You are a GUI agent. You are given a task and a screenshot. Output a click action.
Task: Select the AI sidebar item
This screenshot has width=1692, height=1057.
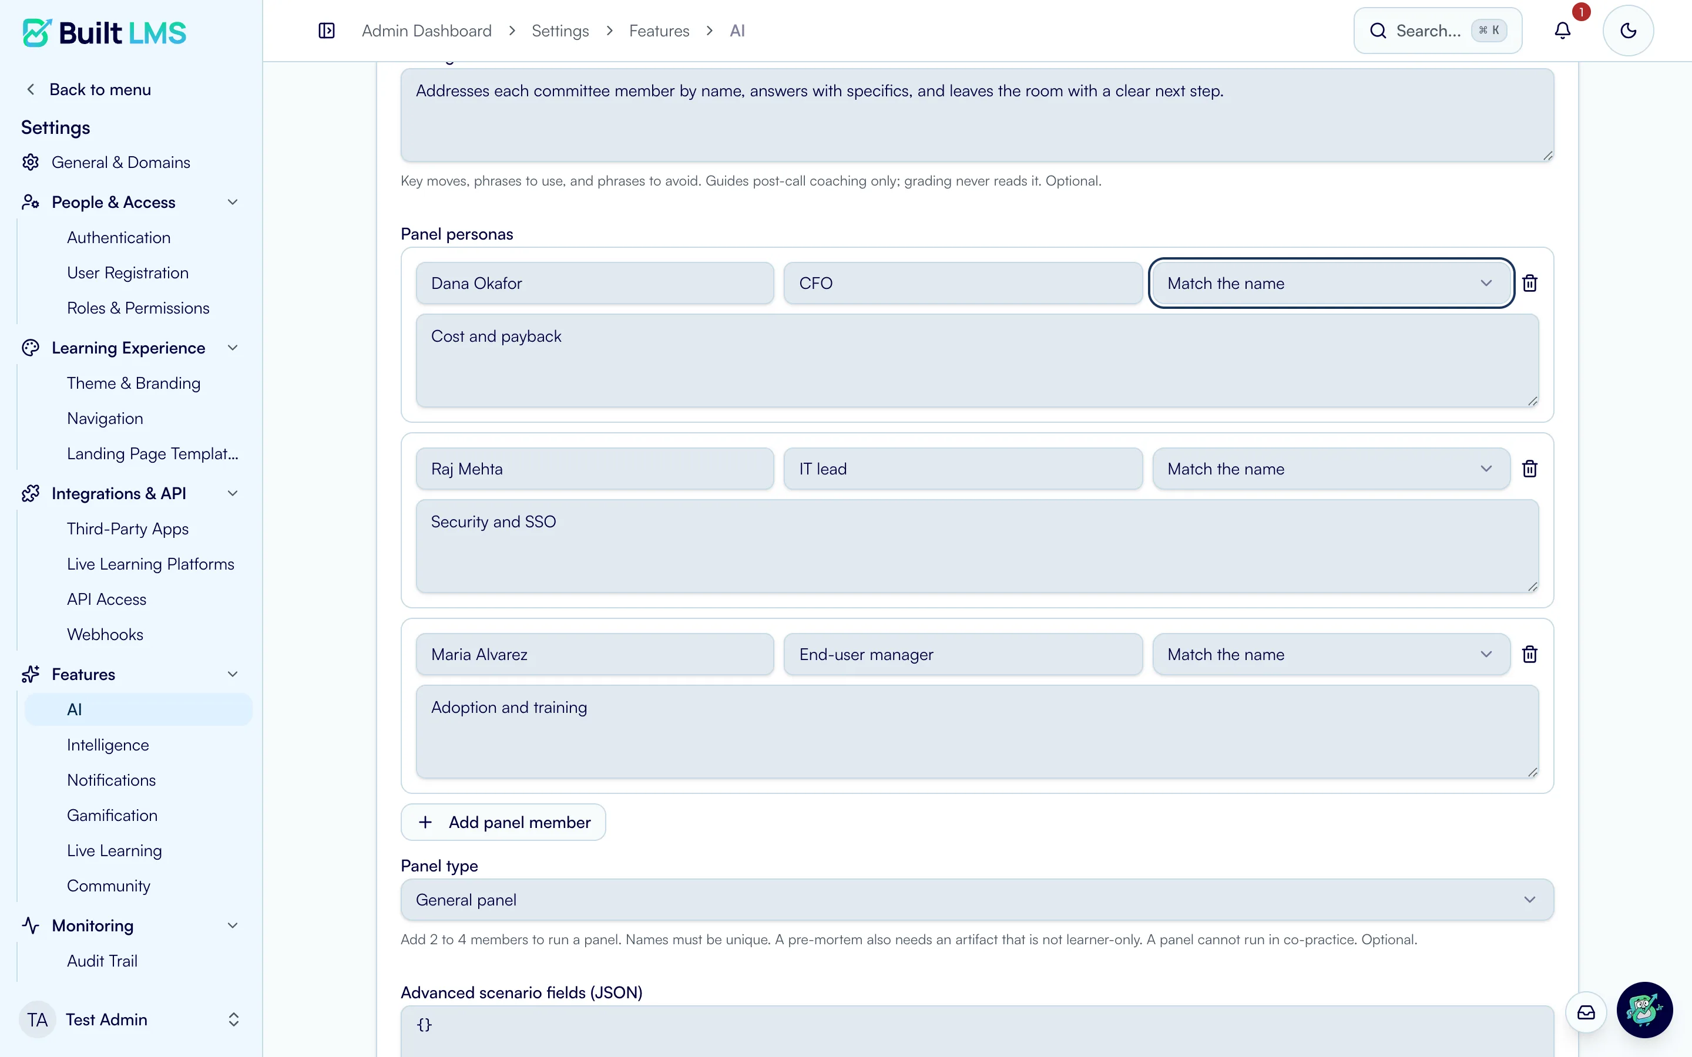pyautogui.click(x=139, y=709)
